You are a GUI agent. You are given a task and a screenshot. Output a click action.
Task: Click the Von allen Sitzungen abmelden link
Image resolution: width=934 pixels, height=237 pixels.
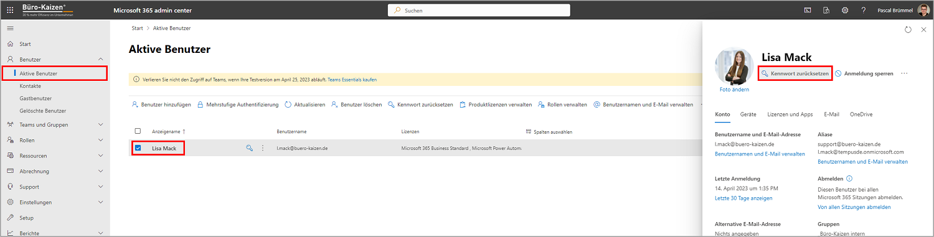click(854, 207)
